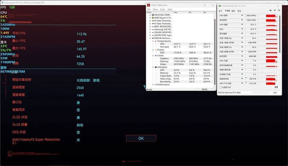Click 平均 FPS value 112.96
This screenshot has width=288, height=166.
point(82,34)
